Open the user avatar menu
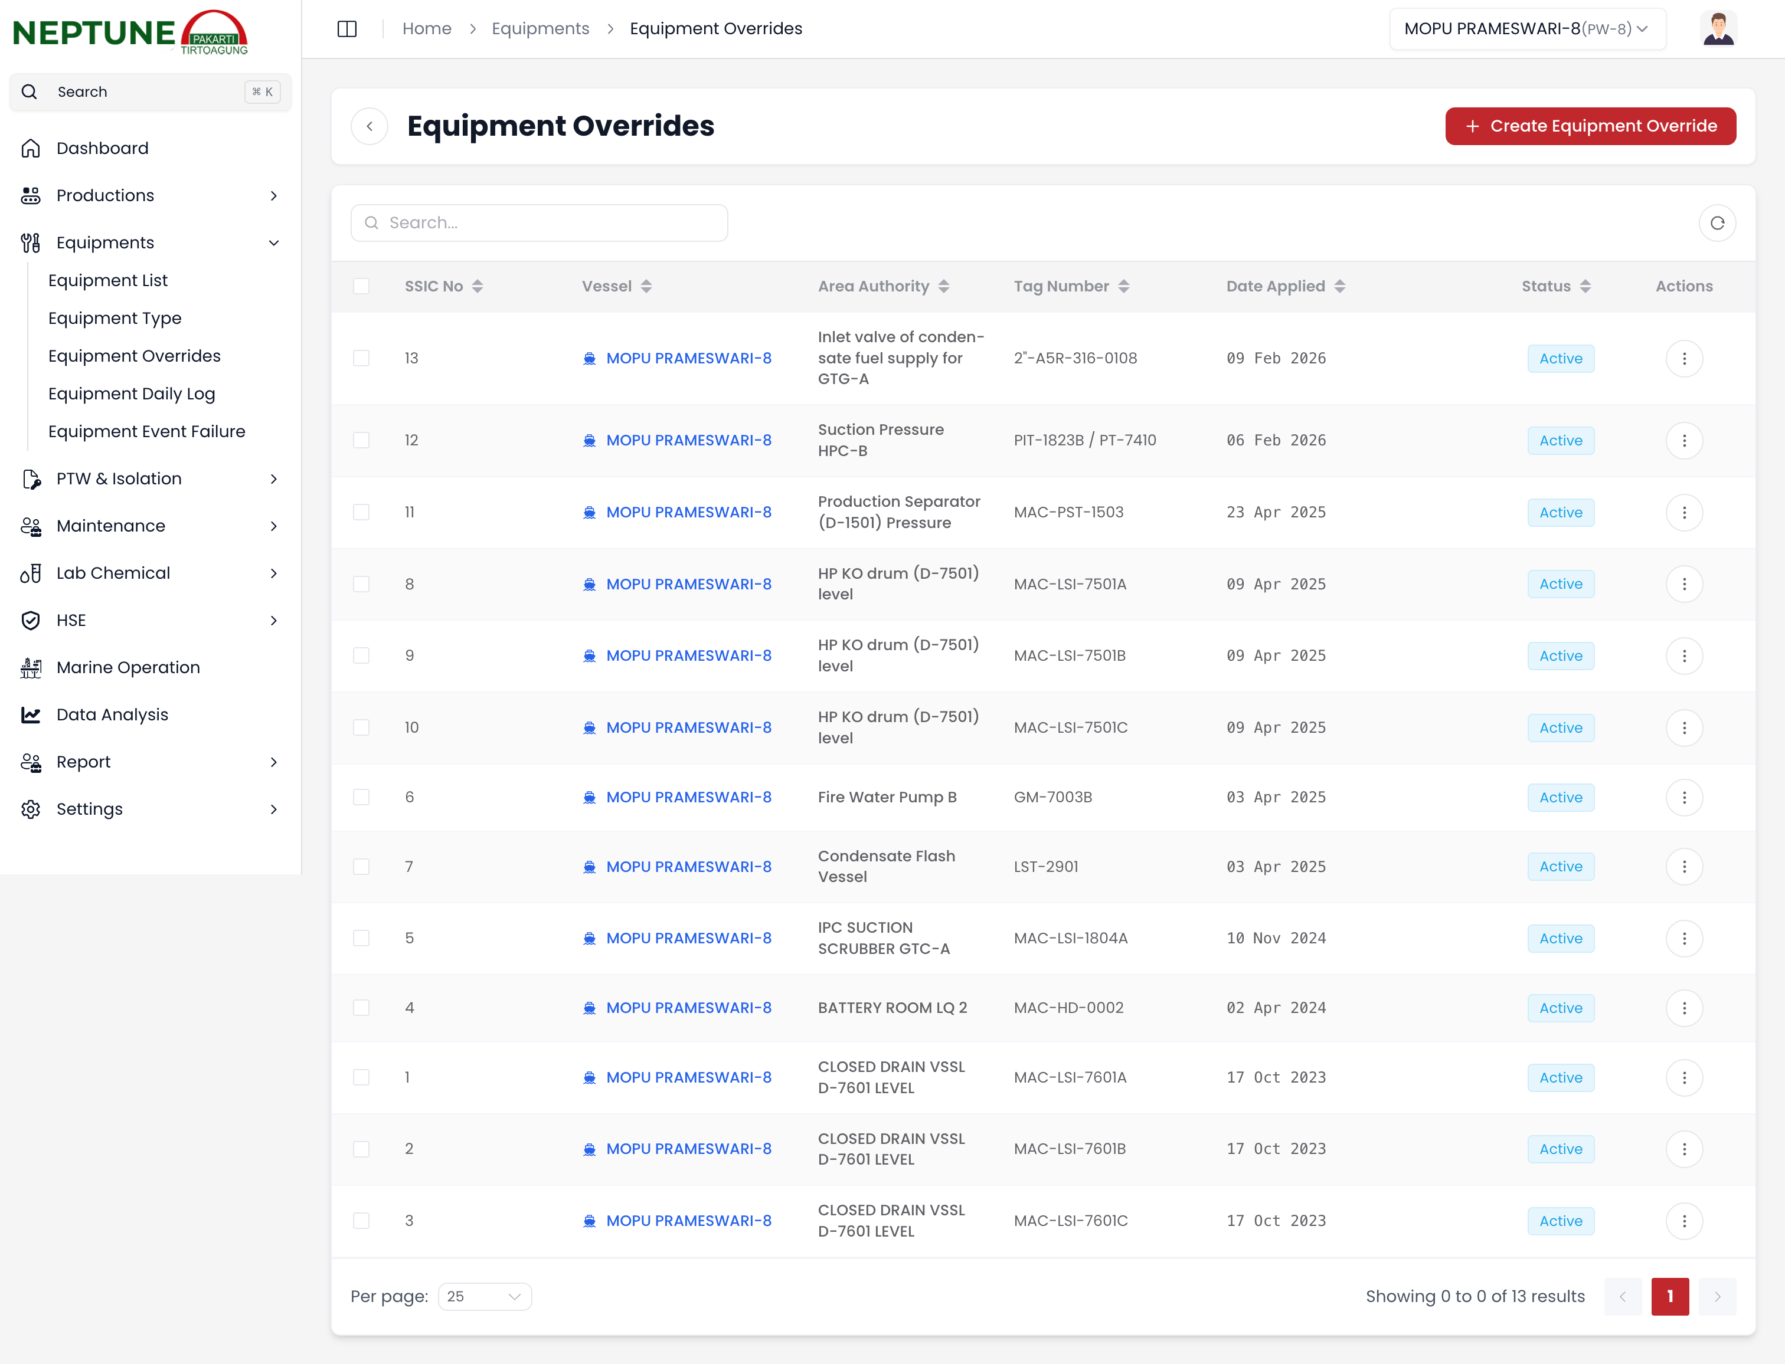1785x1364 pixels. [1718, 29]
